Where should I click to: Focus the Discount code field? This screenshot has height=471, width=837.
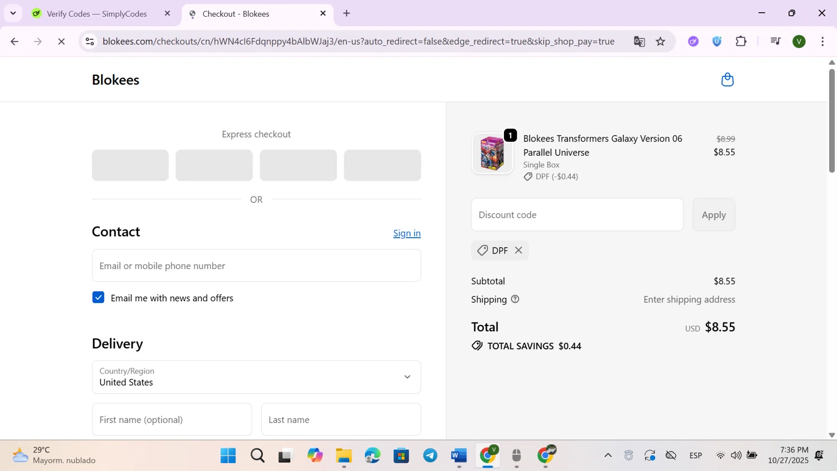pos(577,215)
